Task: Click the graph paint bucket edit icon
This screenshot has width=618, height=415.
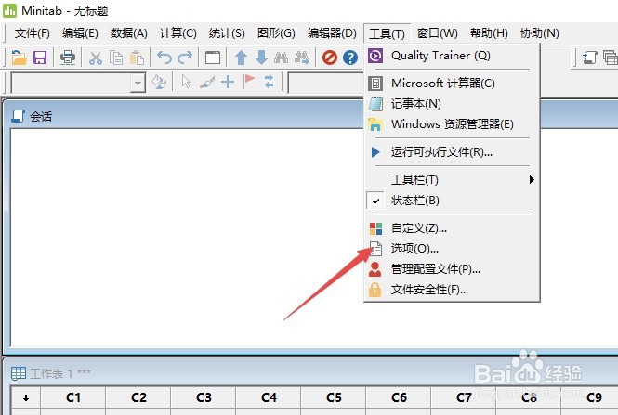Action: 159,82
